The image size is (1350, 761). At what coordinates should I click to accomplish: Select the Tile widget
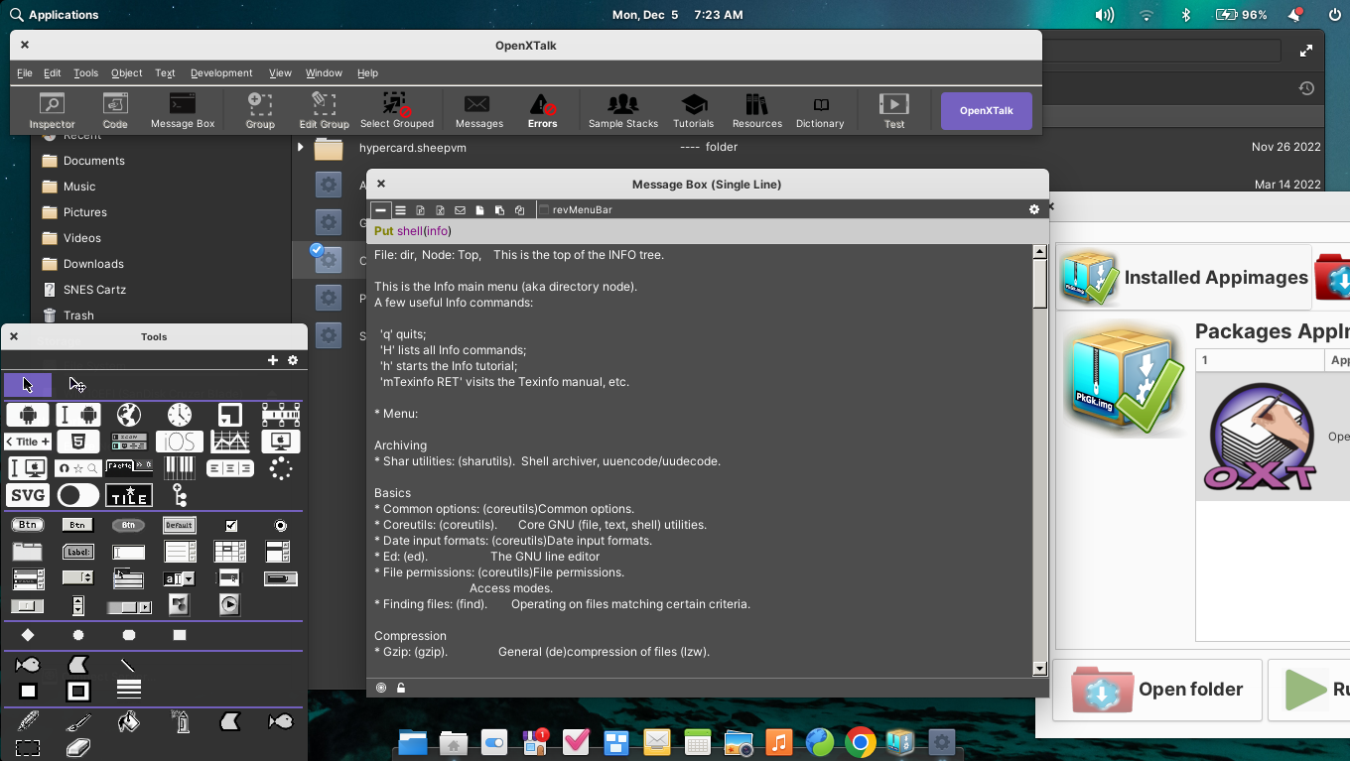pos(129,495)
